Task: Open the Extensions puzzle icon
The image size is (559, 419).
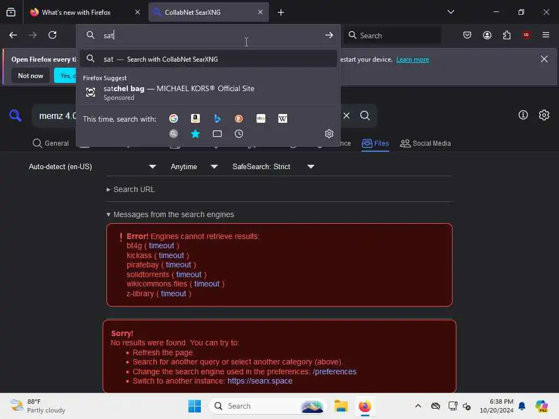Action: click(507, 35)
